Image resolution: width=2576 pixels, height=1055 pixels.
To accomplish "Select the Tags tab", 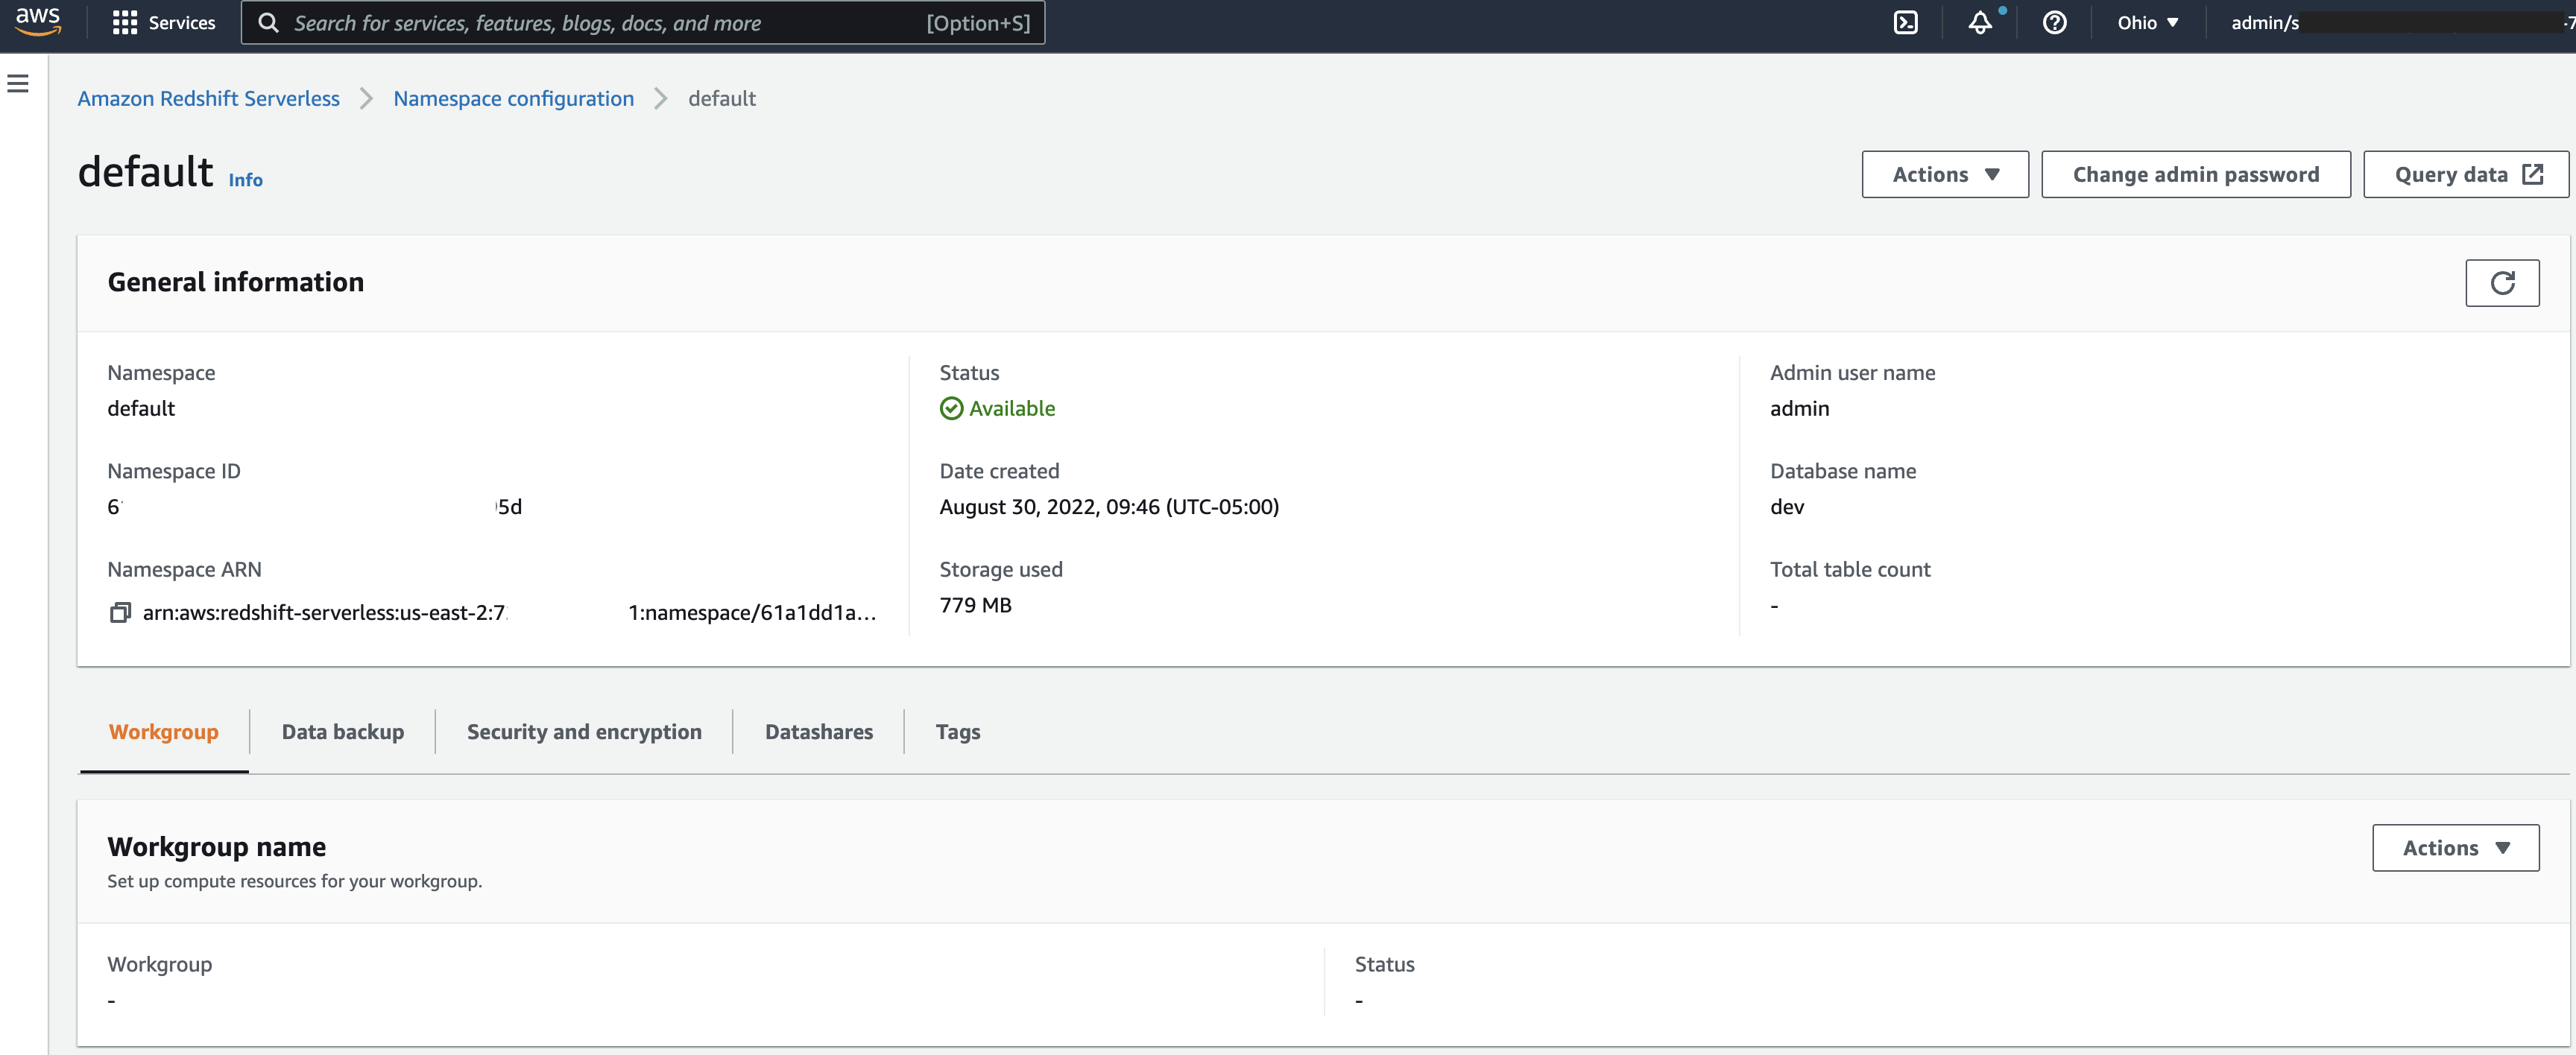I will pyautogui.click(x=957, y=732).
